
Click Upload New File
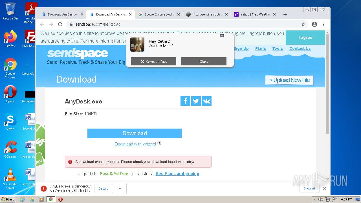pyautogui.click(x=289, y=80)
